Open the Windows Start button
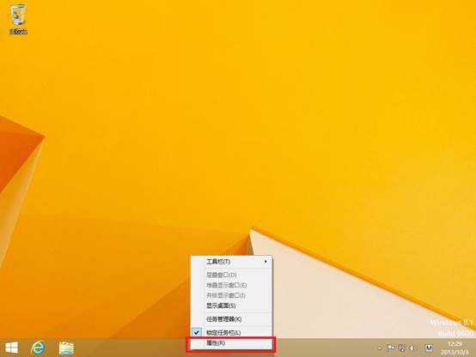 point(11,348)
